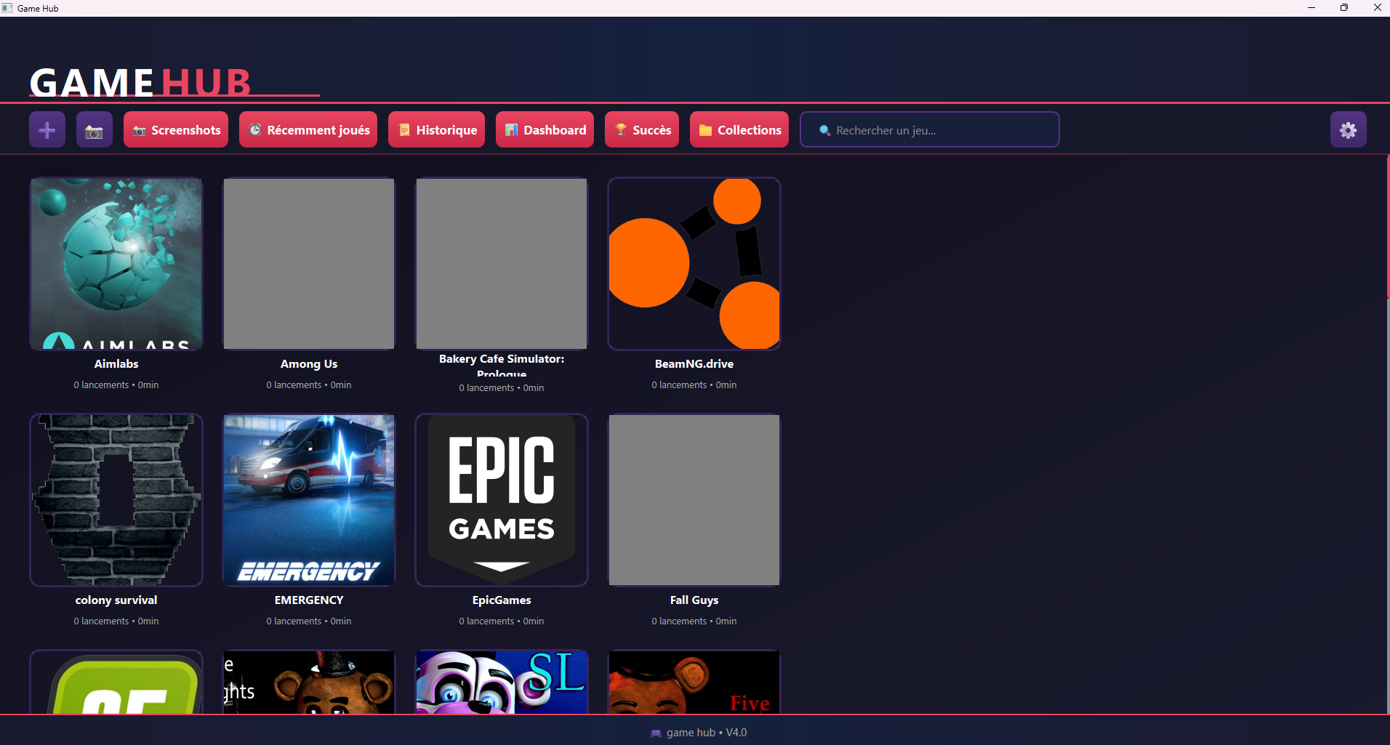Select the colony survival cover
This screenshot has width=1390, height=745.
pos(116,500)
